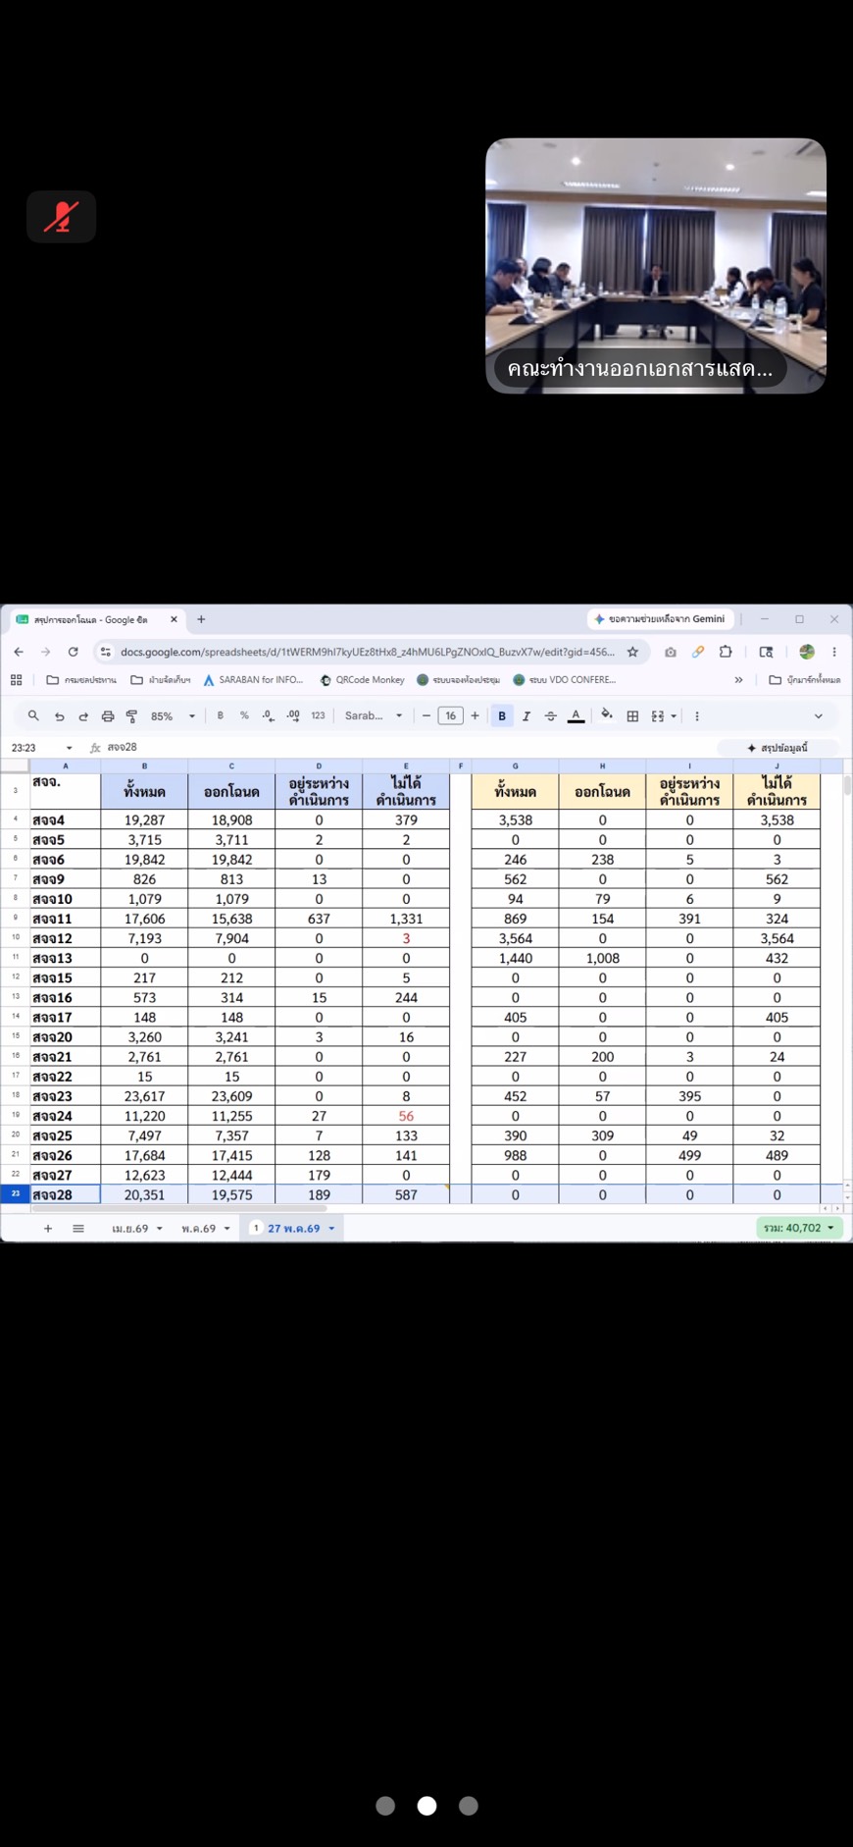Open ระบบ VDO CONFERE bookmark
The image size is (853, 1847).
click(x=565, y=679)
